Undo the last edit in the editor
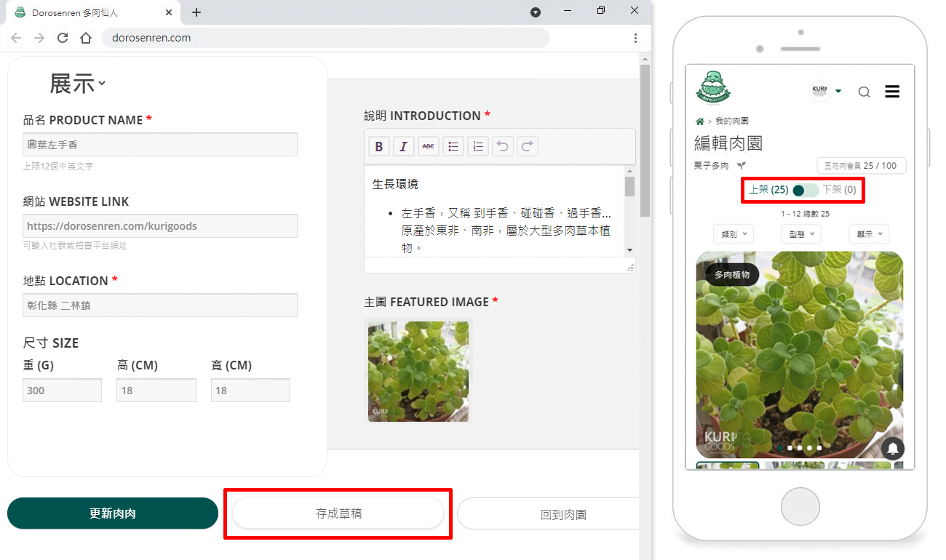This screenshot has height=560, width=946. [503, 146]
